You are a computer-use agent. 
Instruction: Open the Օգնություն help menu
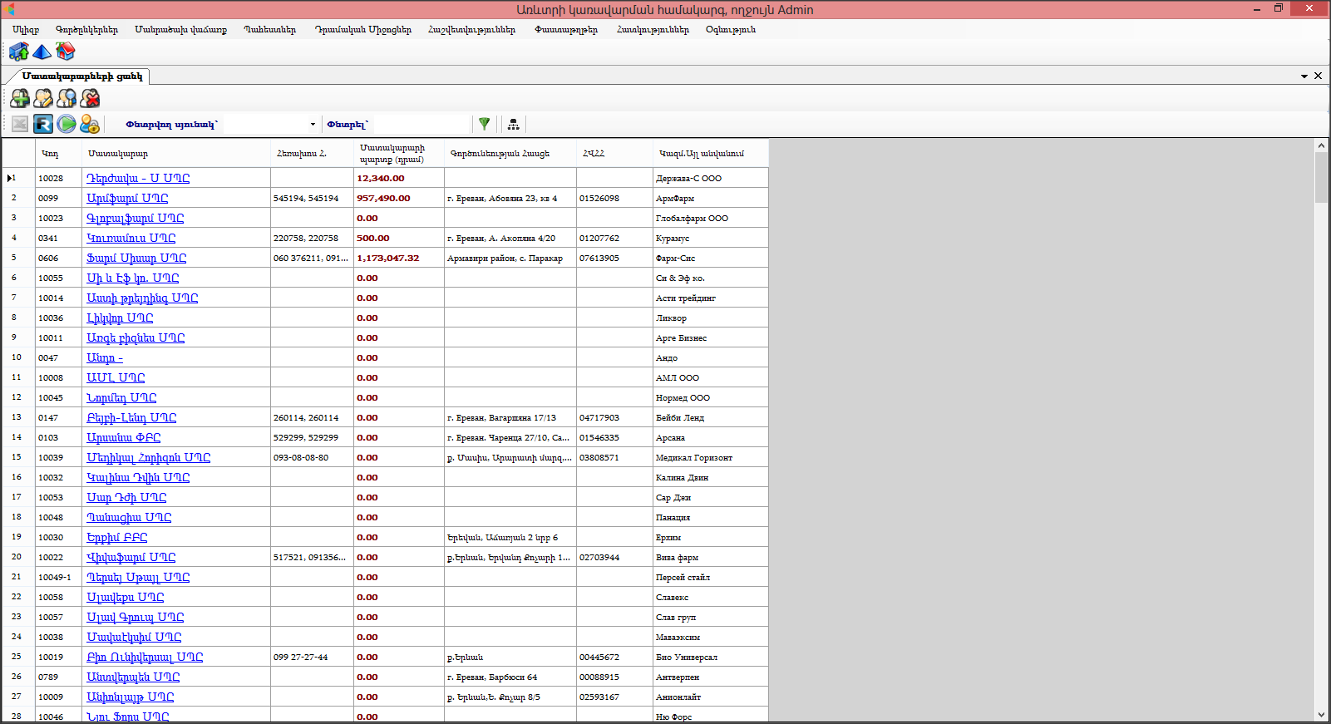pos(731,30)
